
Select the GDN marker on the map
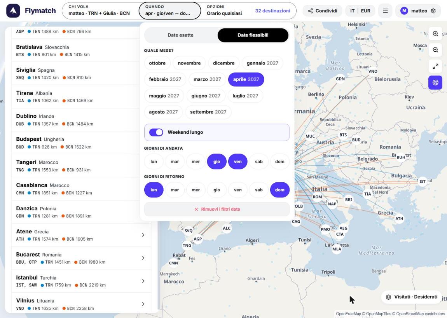[340, 79]
